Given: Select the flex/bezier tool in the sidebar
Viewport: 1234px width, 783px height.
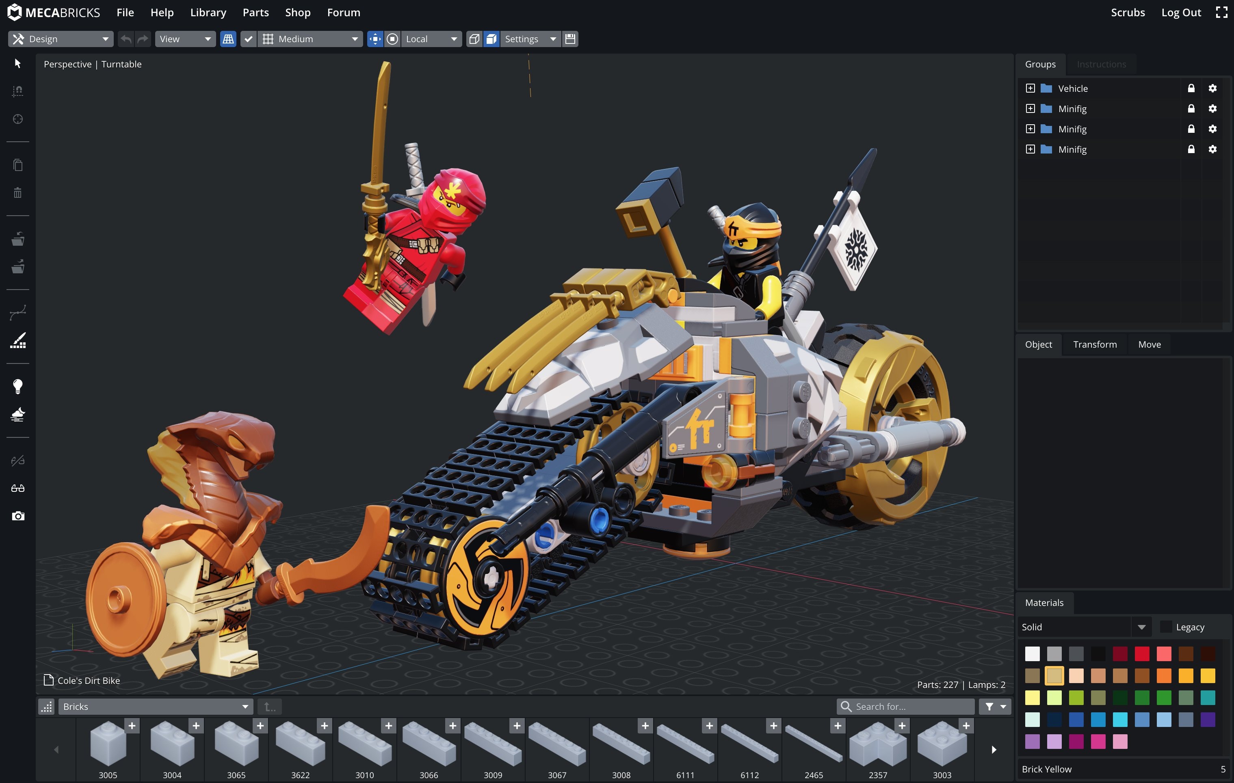Looking at the screenshot, I should coord(17,311).
